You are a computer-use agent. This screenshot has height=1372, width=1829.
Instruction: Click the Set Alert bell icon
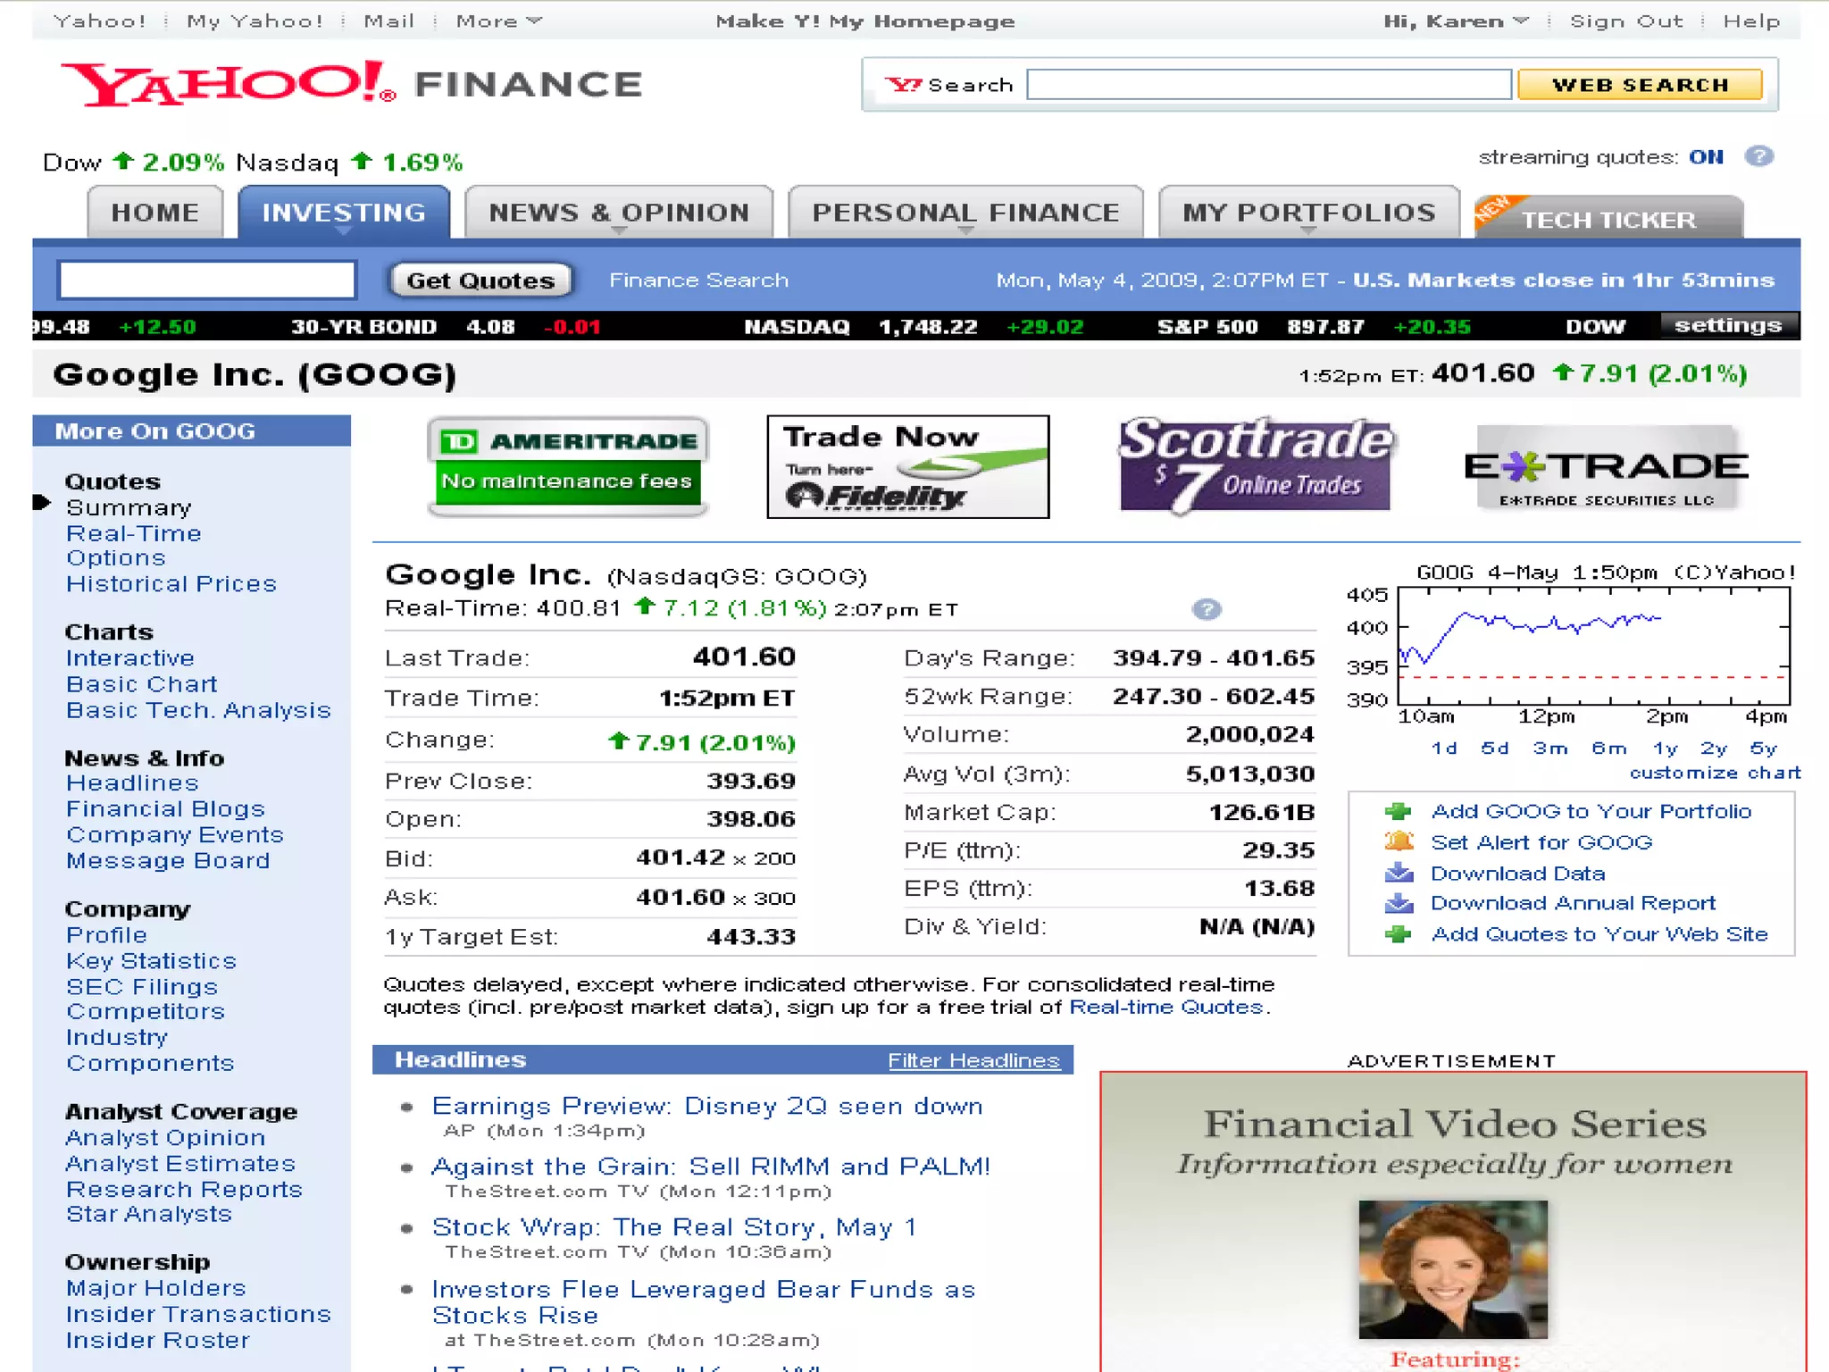[x=1398, y=841]
